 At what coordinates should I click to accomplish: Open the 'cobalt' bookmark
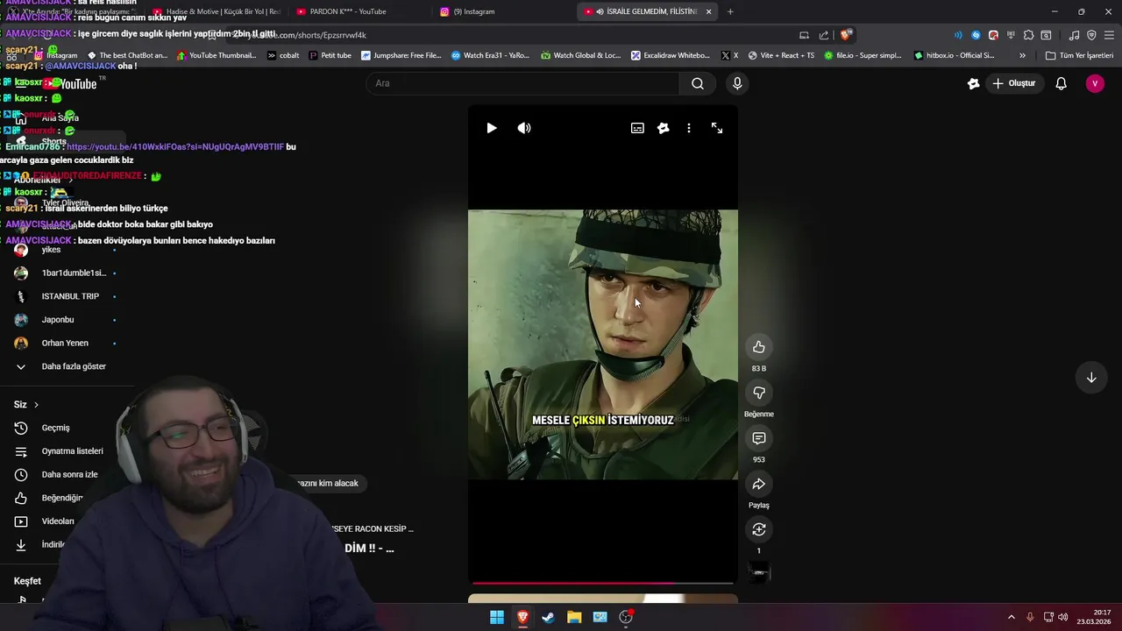282,55
